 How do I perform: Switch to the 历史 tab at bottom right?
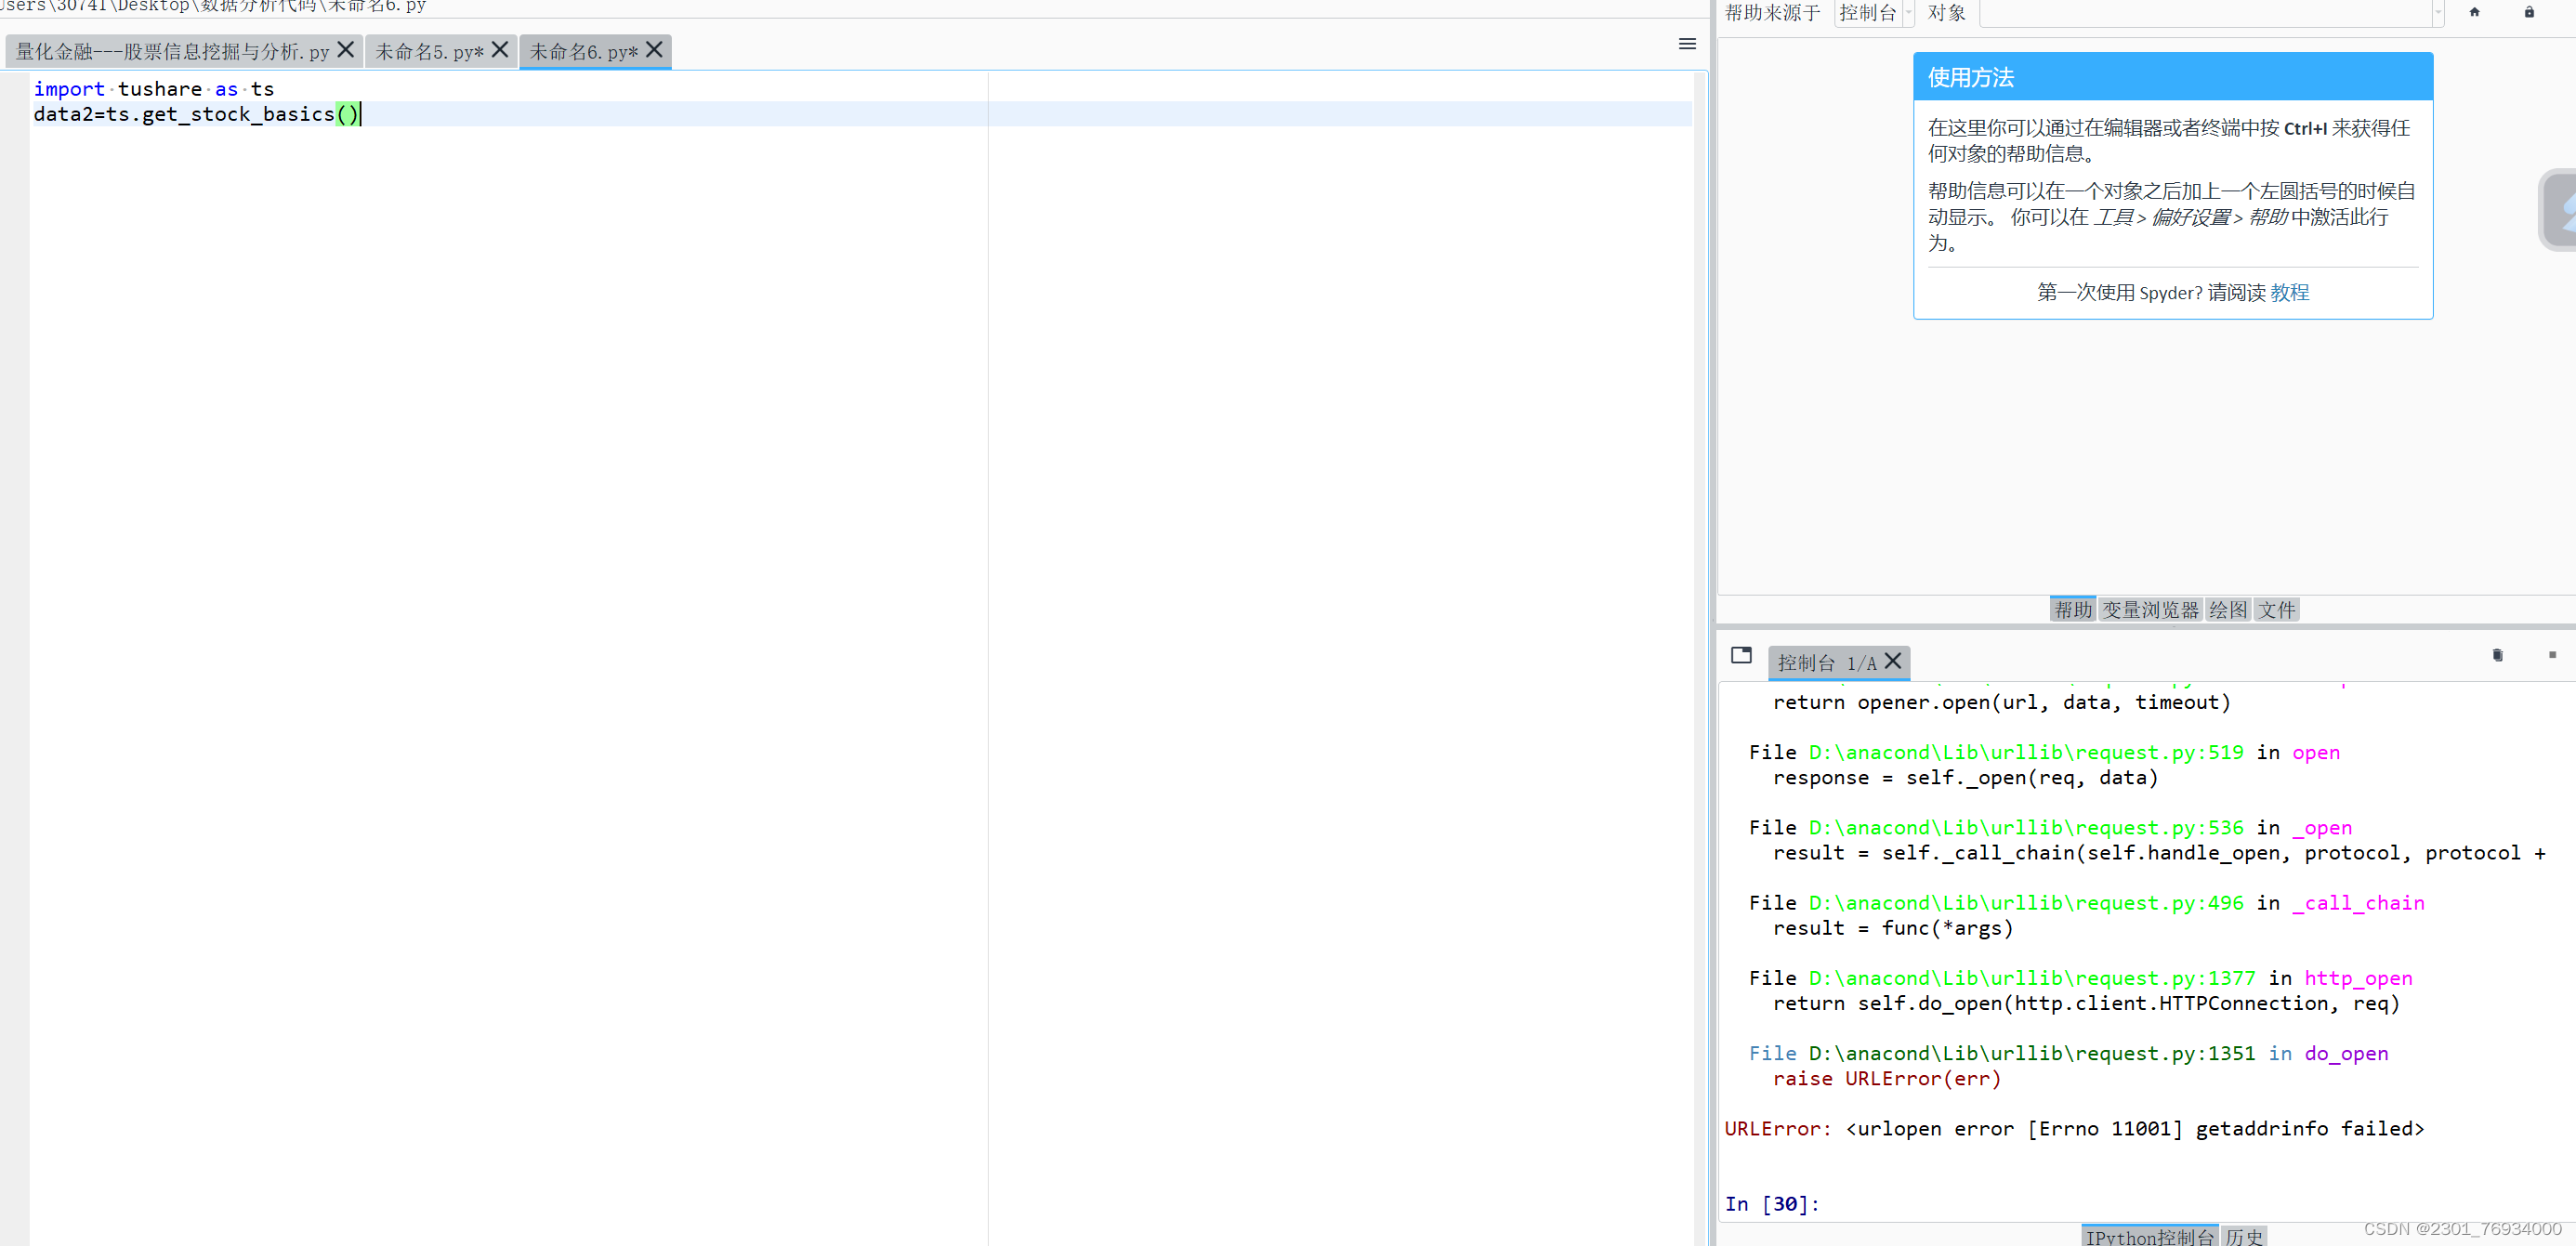[x=2245, y=1236]
